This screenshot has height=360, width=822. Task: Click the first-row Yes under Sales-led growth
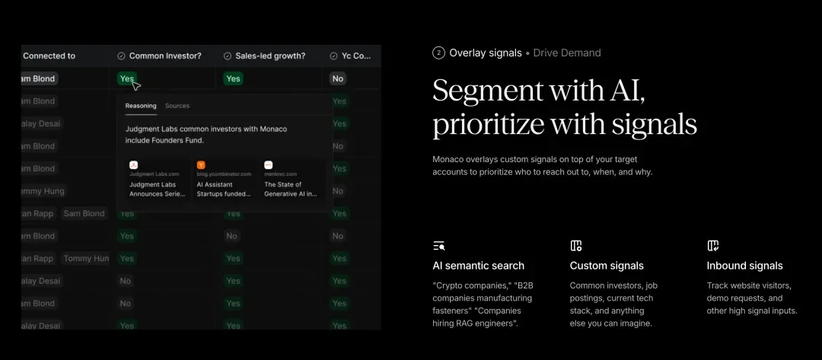(233, 78)
